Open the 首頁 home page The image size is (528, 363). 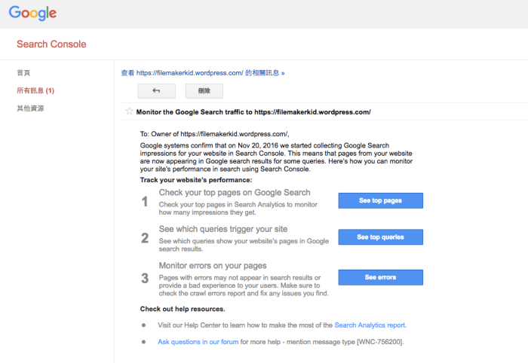tap(24, 73)
